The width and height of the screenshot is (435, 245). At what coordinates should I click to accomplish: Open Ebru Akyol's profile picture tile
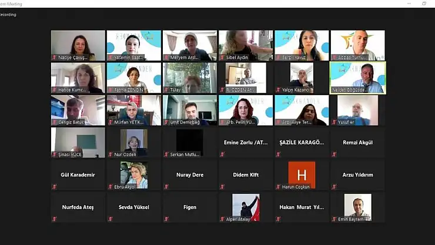pyautogui.click(x=133, y=174)
